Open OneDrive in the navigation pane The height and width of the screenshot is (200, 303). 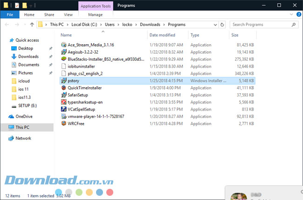pyautogui.click(x=24, y=117)
